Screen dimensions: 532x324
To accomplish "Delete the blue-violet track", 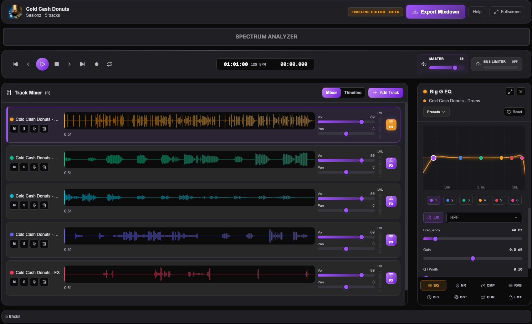I will click(44, 244).
